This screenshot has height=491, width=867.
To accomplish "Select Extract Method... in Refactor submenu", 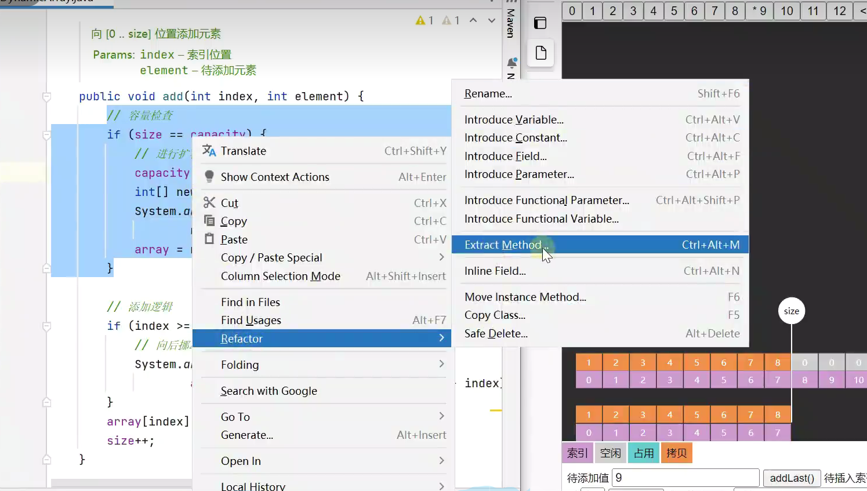I will (600, 245).
